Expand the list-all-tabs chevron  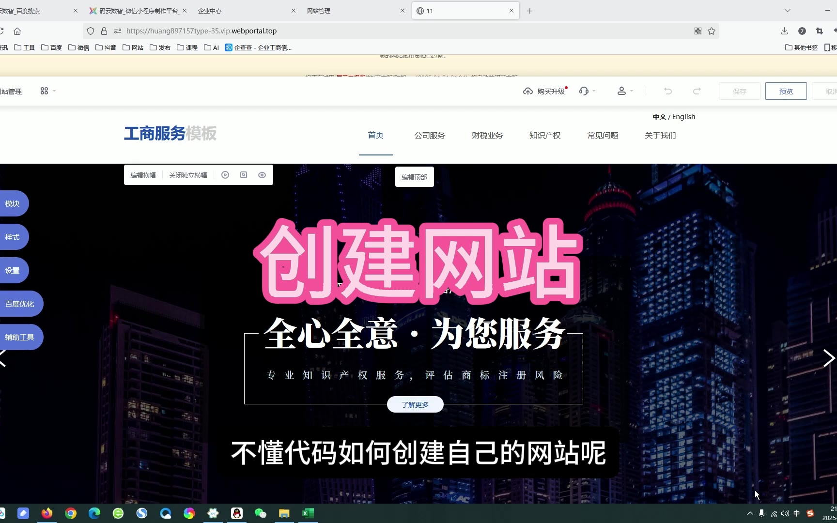(x=788, y=11)
